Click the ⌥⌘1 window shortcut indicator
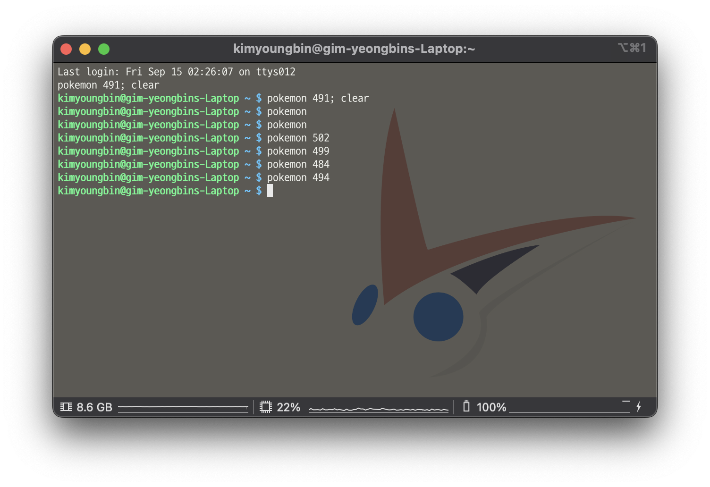Viewport: 710px width, 487px height. [x=632, y=48]
